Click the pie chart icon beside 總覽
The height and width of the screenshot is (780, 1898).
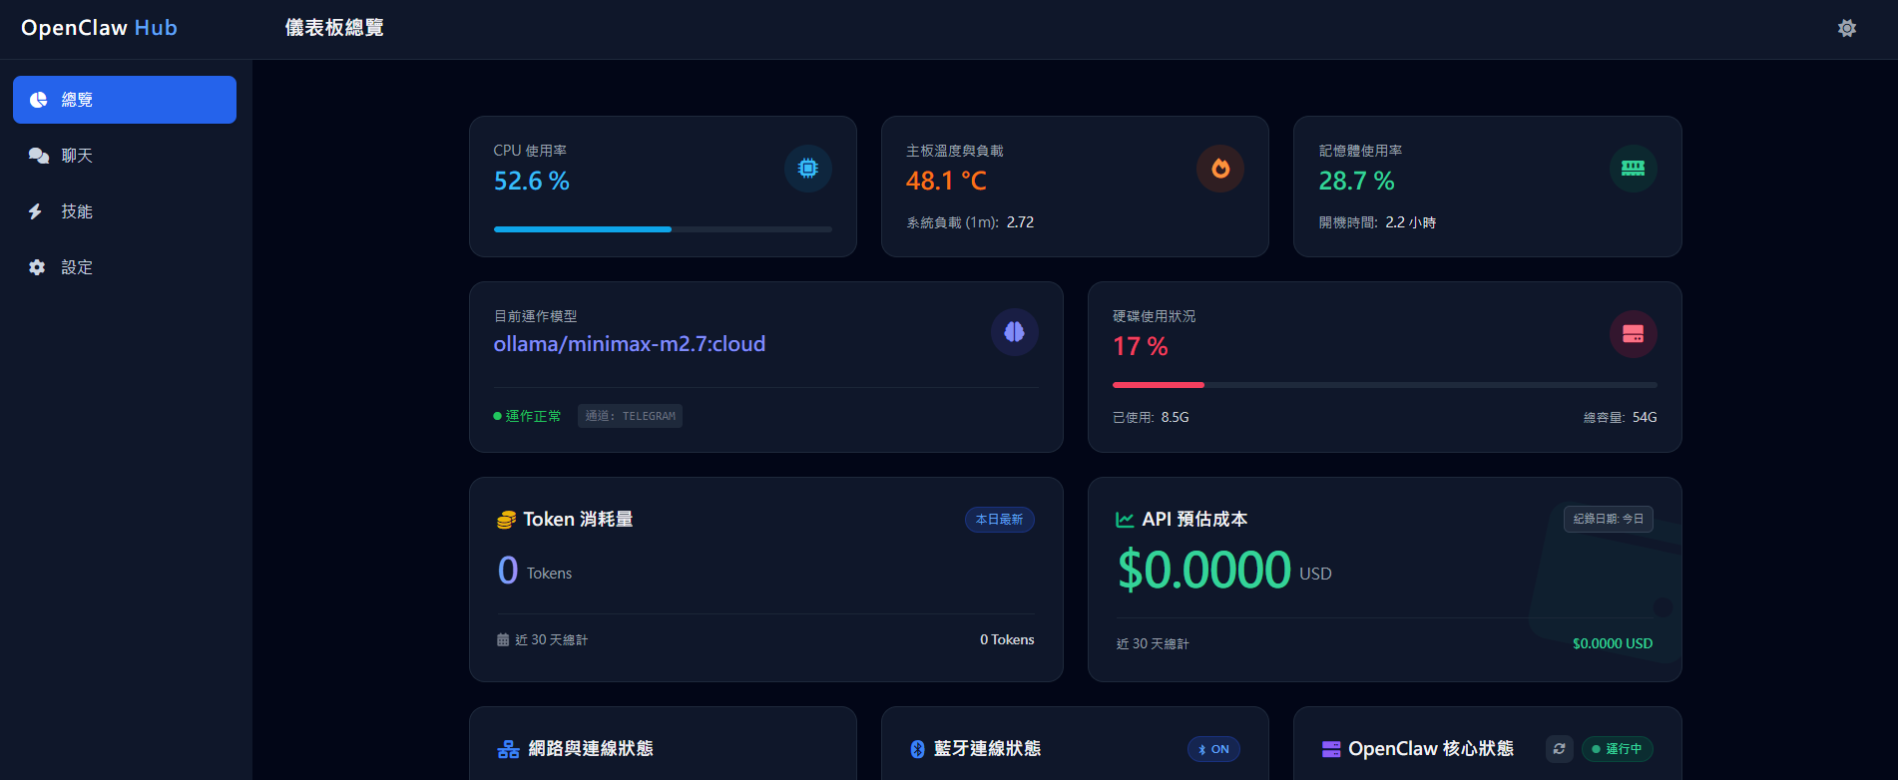click(38, 100)
